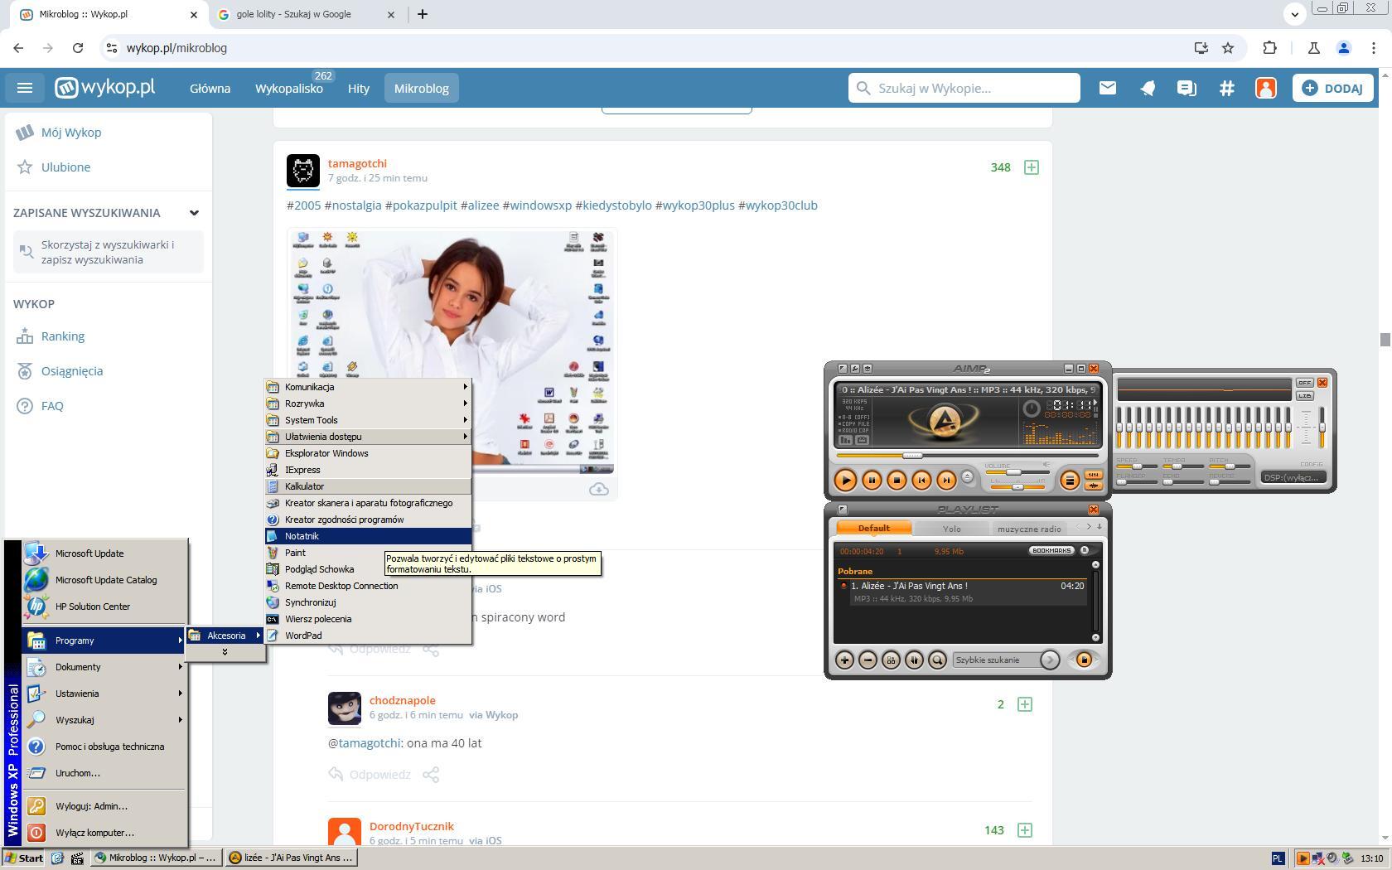
Task: Switch to the Yolo playlist tab
Action: coord(951,529)
